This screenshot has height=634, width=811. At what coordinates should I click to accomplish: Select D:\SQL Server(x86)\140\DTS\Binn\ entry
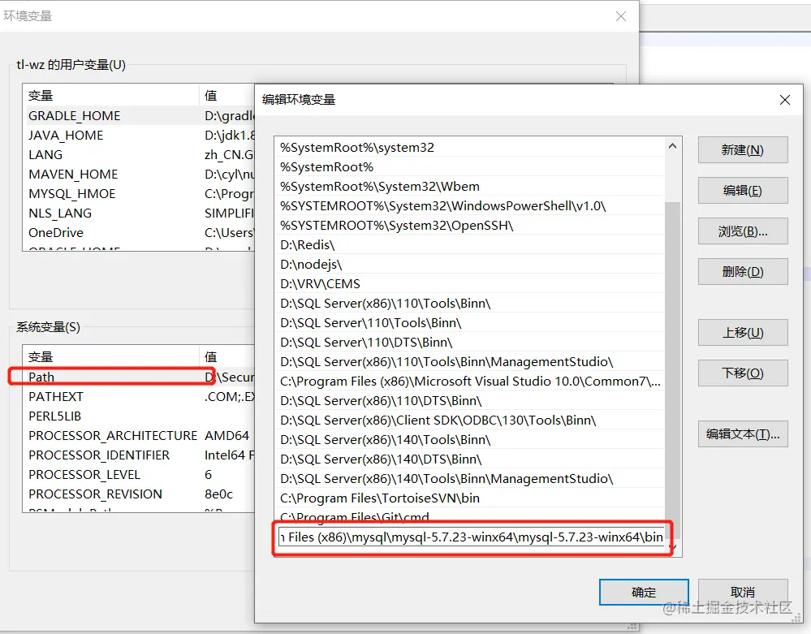pos(470,459)
